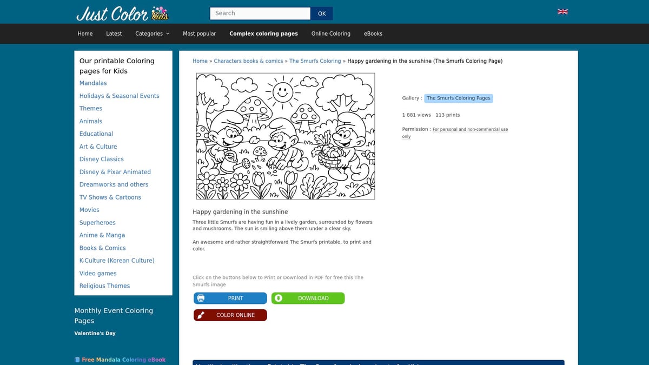Screen dimensions: 649x365
Task: Click the OK search button
Action: point(322,13)
